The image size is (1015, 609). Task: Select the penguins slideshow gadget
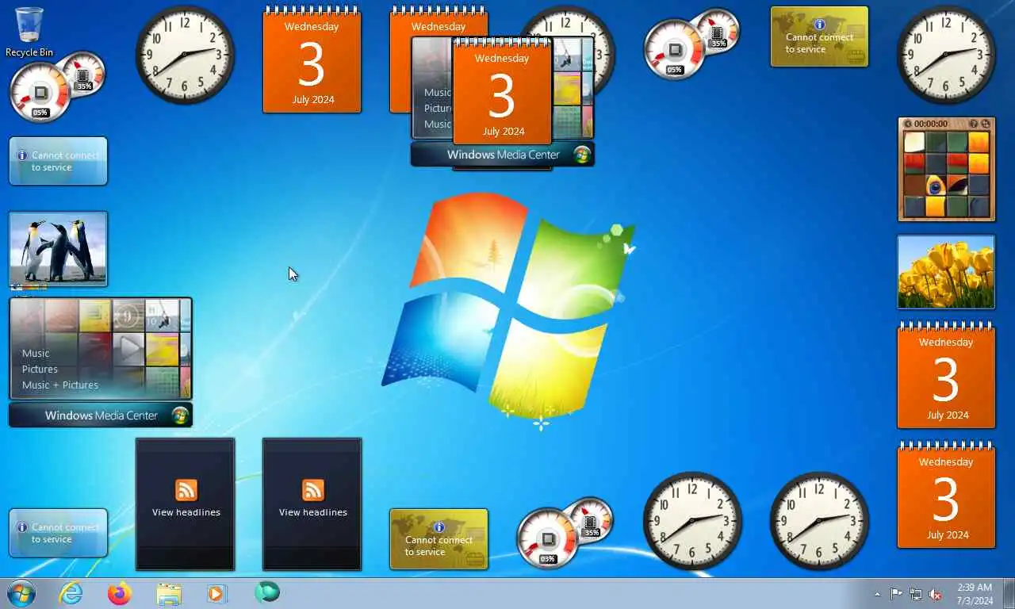click(58, 248)
